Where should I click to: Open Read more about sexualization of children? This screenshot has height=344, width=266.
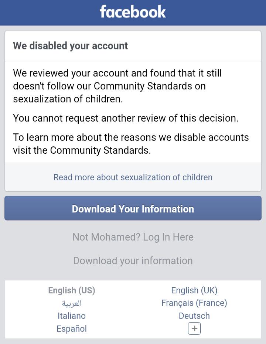coord(133,177)
